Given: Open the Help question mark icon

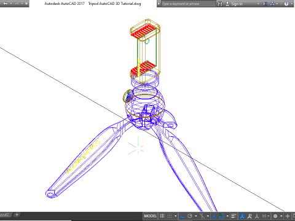Looking at the screenshot, I should pos(286,4).
